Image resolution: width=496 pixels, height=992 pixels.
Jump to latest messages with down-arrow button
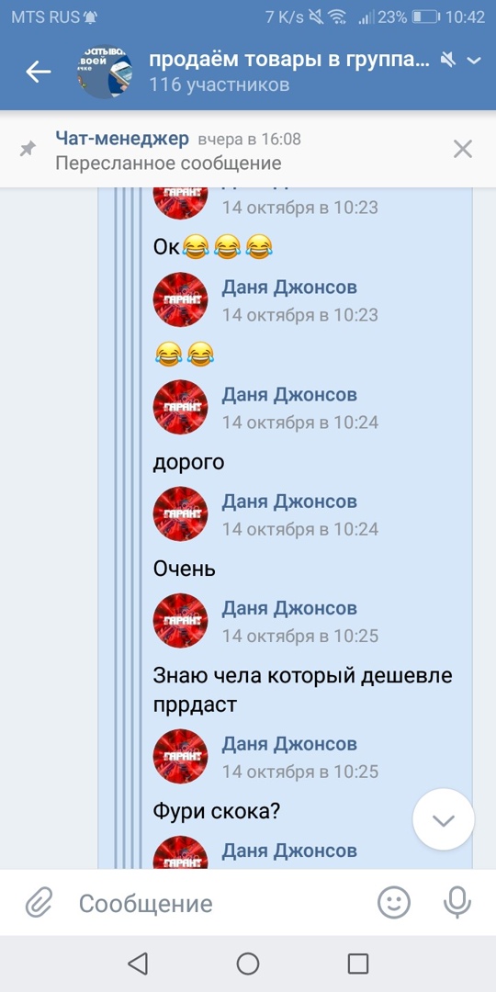[x=444, y=819]
